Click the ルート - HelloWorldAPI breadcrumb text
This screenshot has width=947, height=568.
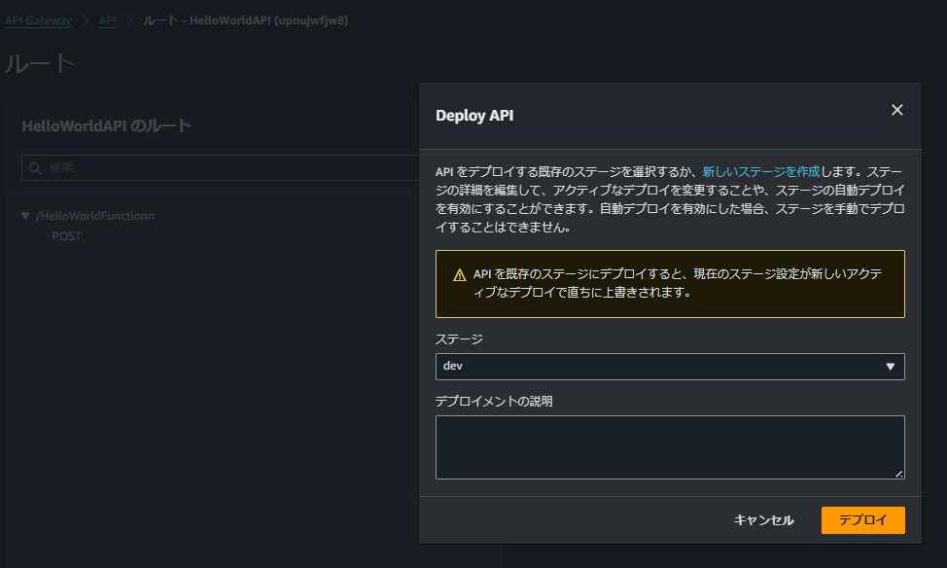pyautogui.click(x=245, y=20)
